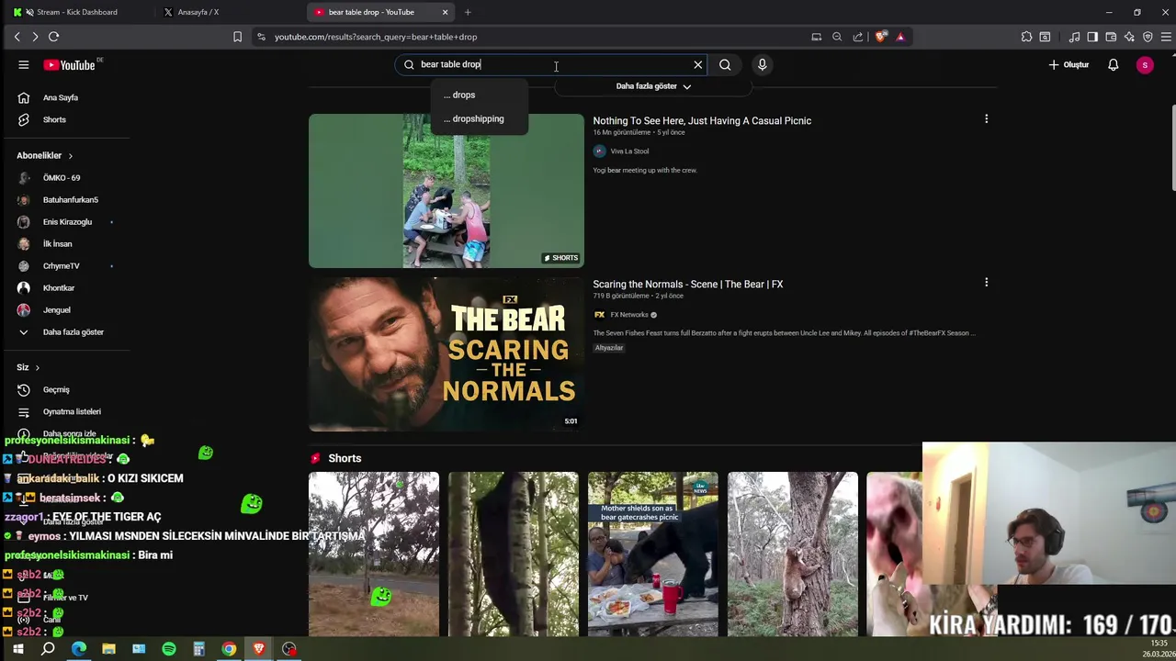
Task: Expand the Abonelikler section chevron
Action: coord(70,156)
